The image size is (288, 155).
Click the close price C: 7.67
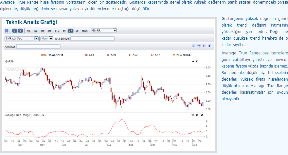point(155,55)
